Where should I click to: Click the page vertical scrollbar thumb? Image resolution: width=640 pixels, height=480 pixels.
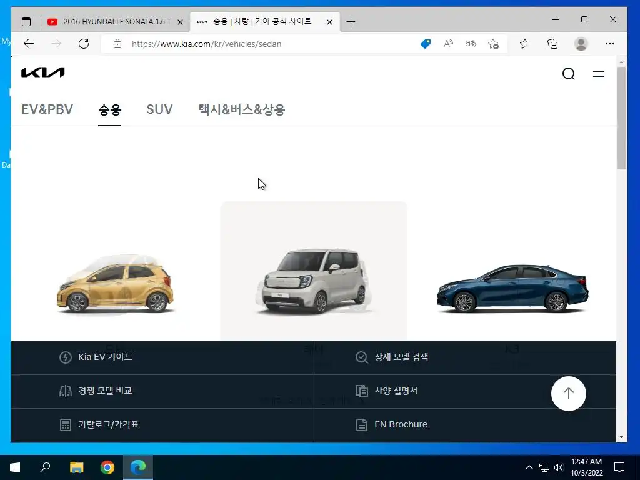pyautogui.click(x=621, y=118)
